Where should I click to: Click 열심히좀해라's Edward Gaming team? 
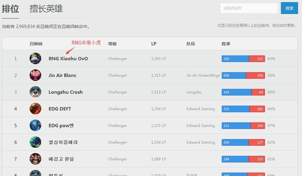(x=200, y=142)
